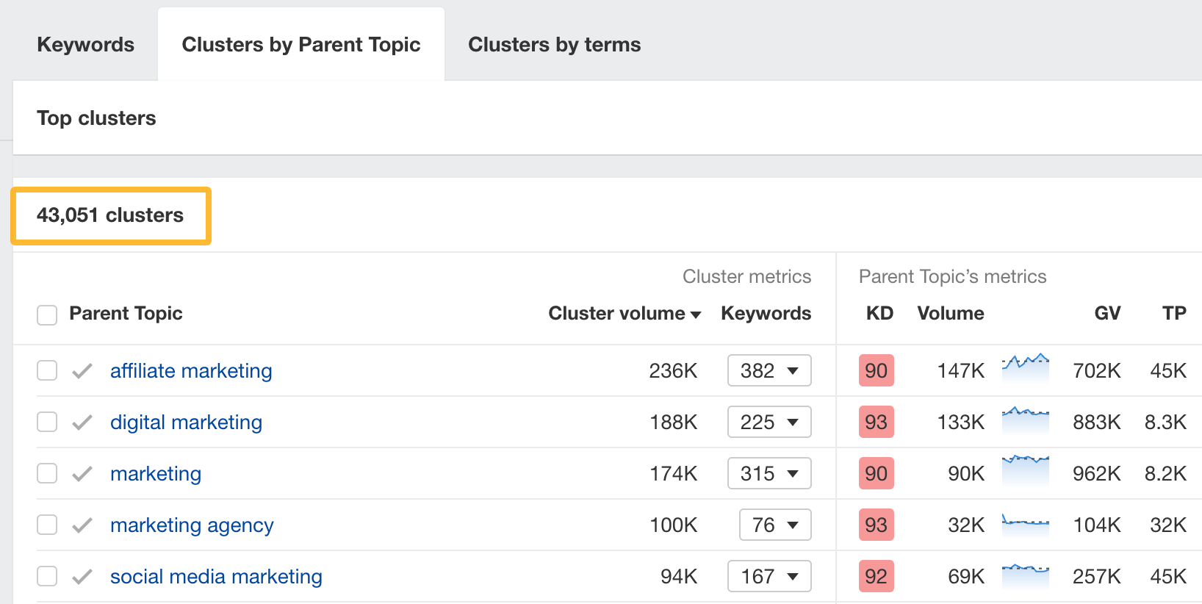Viewport: 1202px width, 604px height.
Task: Open the marketing agency volume trend sparkline
Action: [1025, 523]
